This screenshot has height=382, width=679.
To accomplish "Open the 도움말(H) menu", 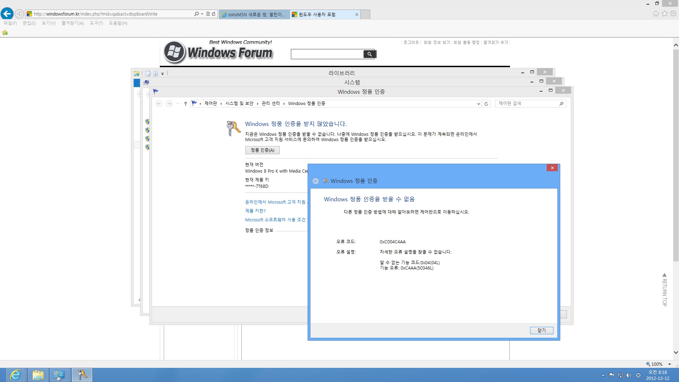I will (x=118, y=23).
